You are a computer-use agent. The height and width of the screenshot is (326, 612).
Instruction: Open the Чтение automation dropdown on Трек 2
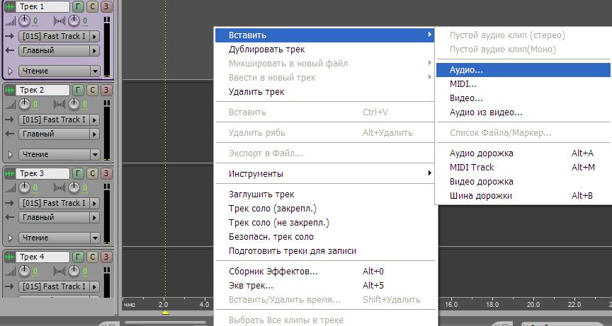59,154
